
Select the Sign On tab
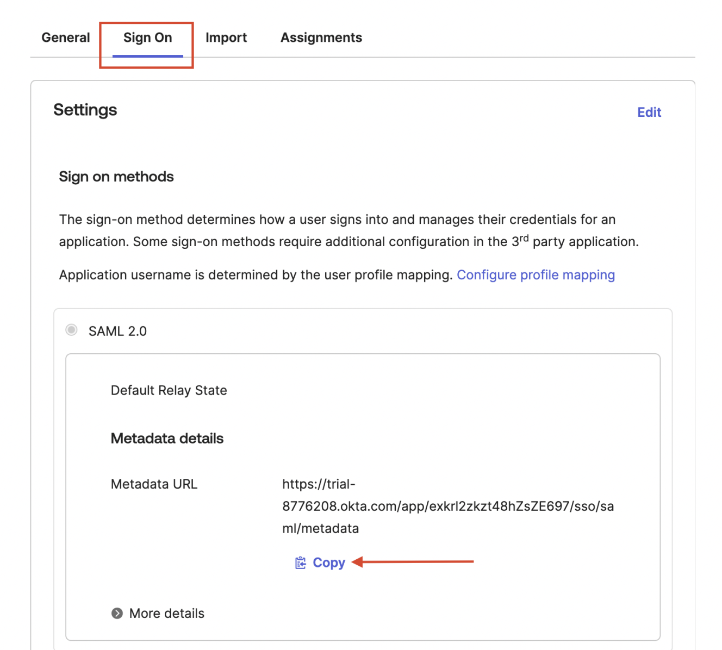tap(147, 37)
